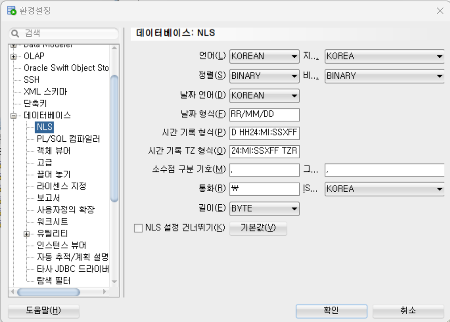Confirm with the 확인 button
Screen dimensions: 450x322
(x=331, y=311)
